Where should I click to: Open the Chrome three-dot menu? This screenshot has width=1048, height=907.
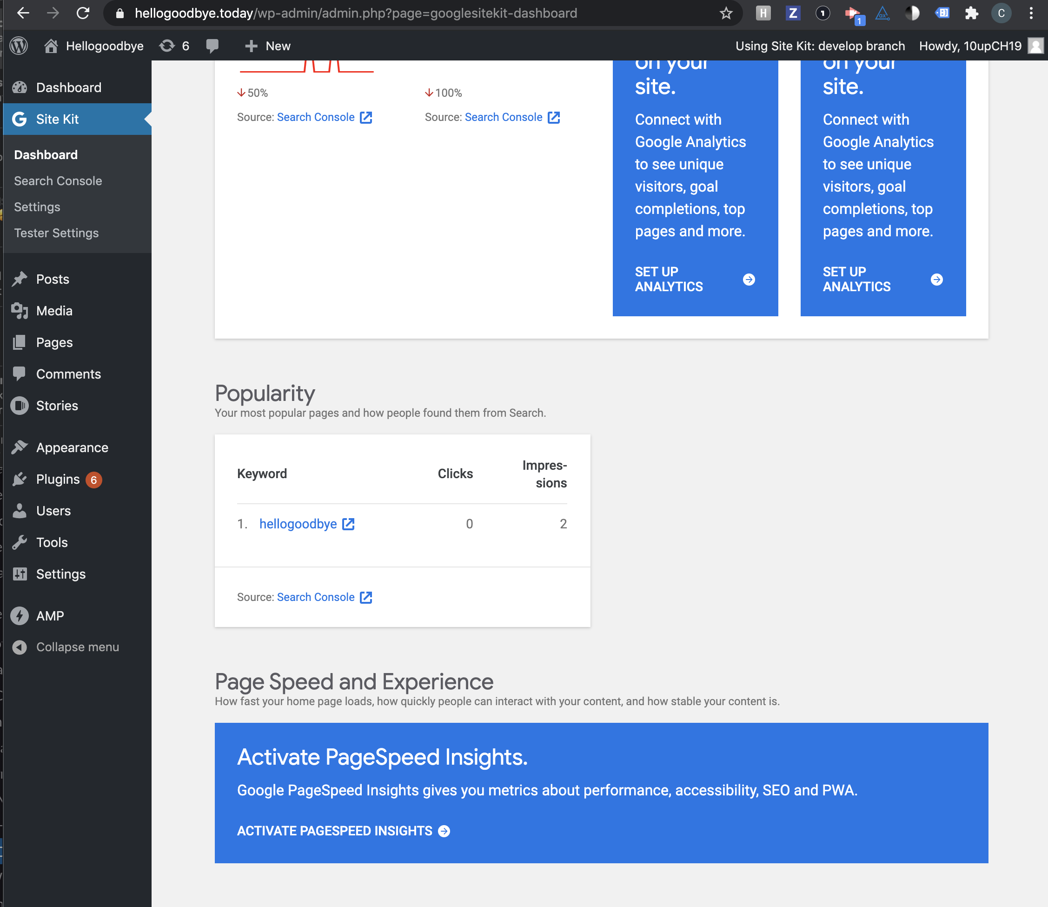click(1031, 13)
